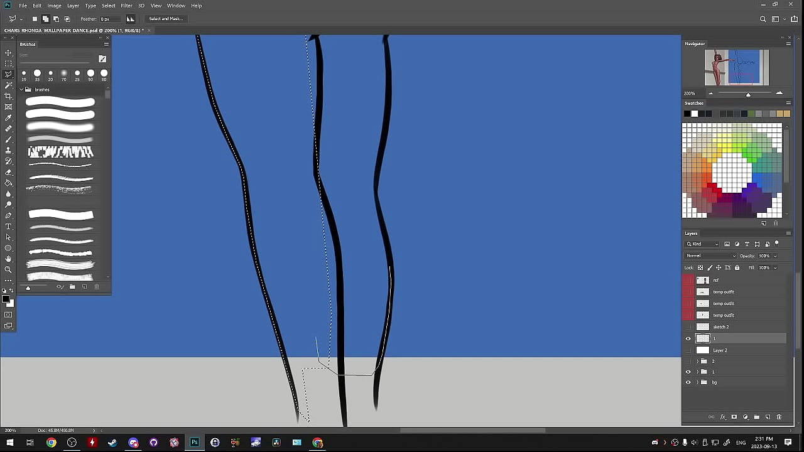Toggle visibility of 'Layer 2'
This screenshot has height=452, width=804.
(688, 350)
